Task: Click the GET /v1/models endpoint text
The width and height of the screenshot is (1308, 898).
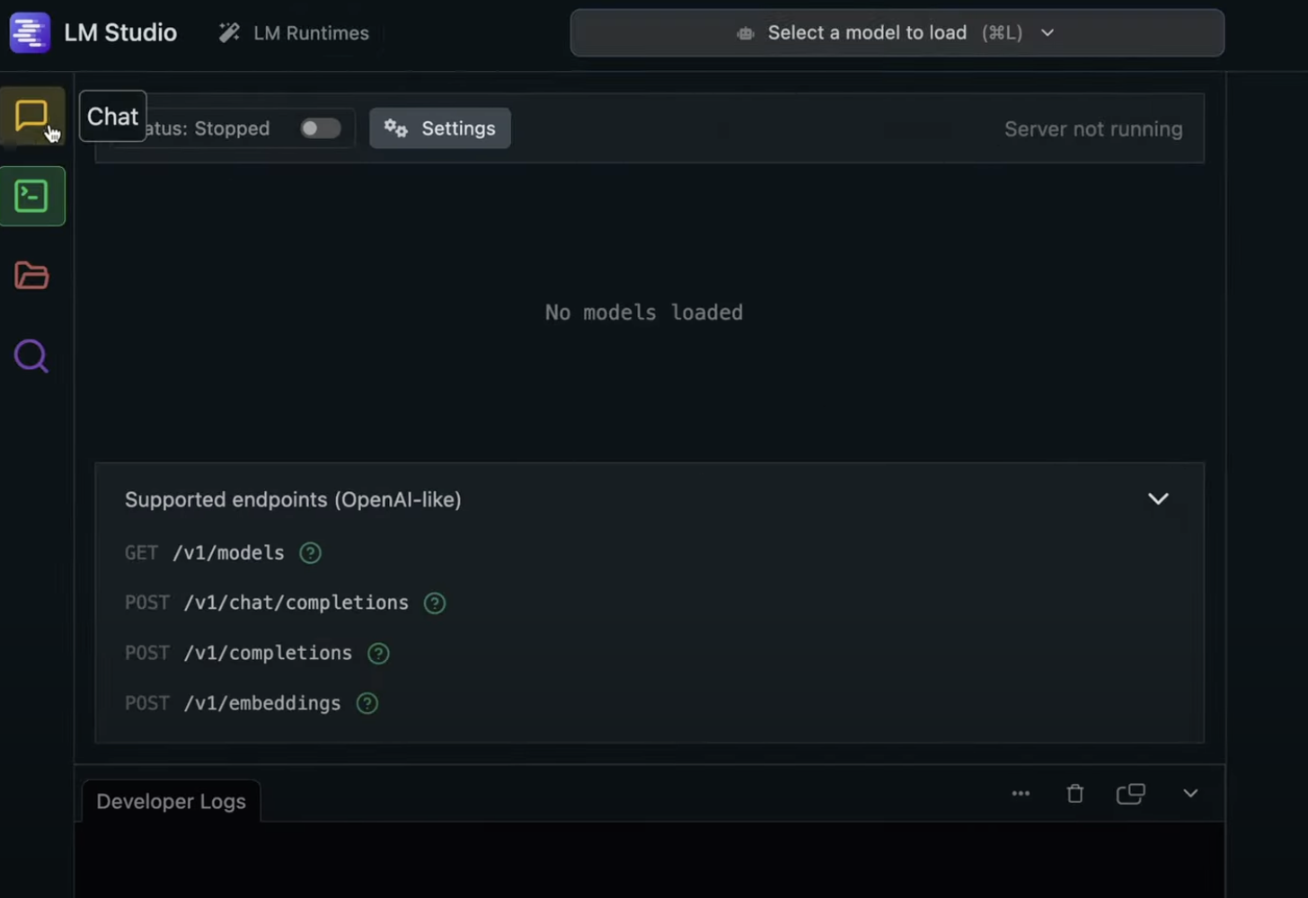Action: (205, 553)
